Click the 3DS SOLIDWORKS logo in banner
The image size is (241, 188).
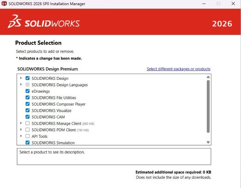pyautogui.click(x=44, y=22)
